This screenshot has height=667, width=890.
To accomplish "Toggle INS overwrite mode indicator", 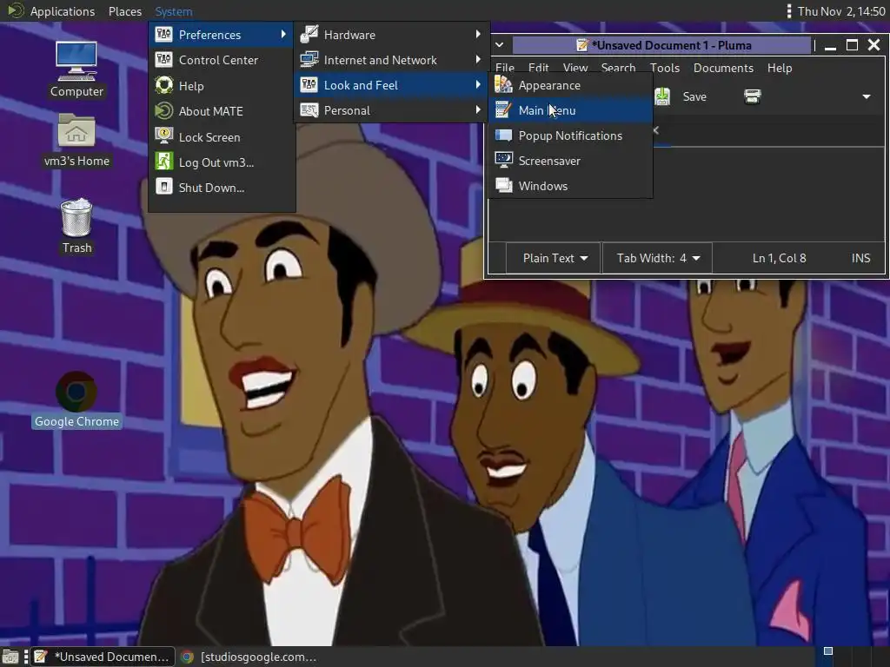I will tap(860, 258).
